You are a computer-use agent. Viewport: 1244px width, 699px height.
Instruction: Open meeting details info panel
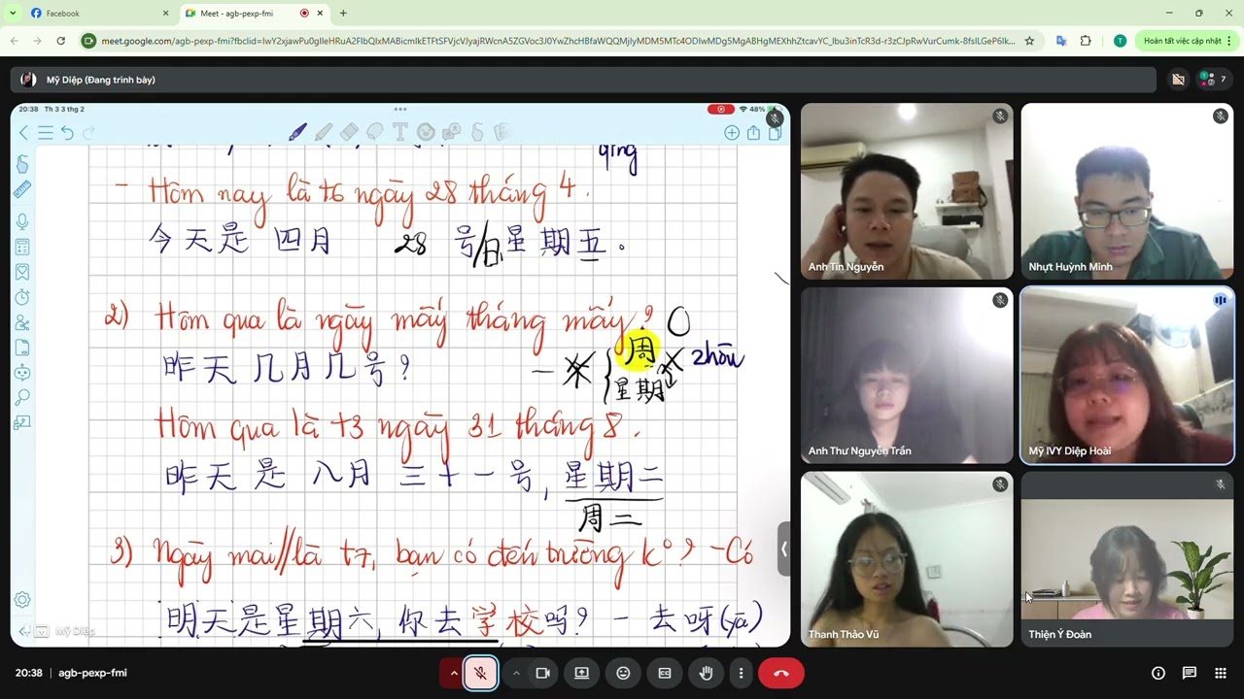coord(1158,673)
